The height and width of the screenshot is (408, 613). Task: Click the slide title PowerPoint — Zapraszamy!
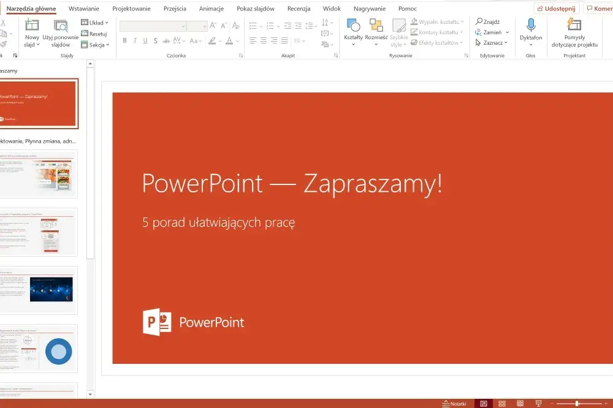[x=292, y=183]
